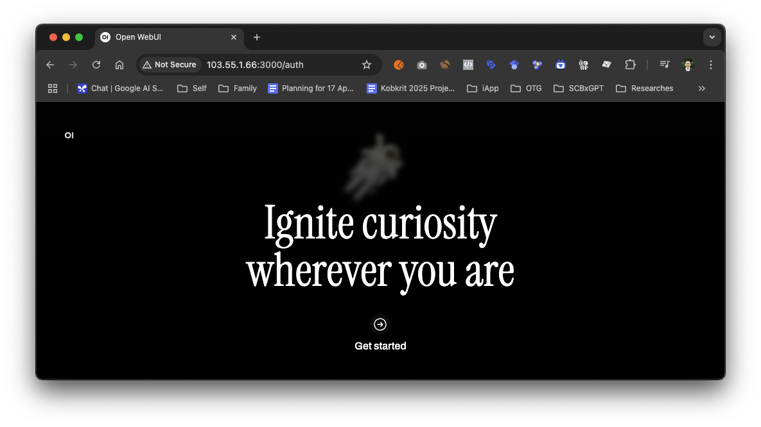Open the camera screenshot extension
The height and width of the screenshot is (427, 761).
click(422, 65)
